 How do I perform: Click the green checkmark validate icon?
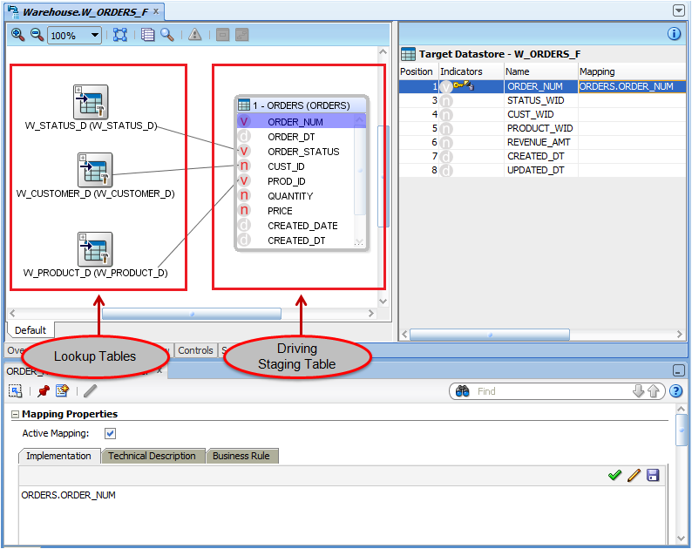click(x=615, y=475)
